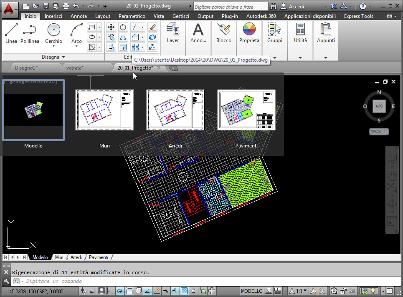The width and height of the screenshot is (403, 297).
Task: Click the Accedi sign-in button
Action: pyautogui.click(x=297, y=6)
